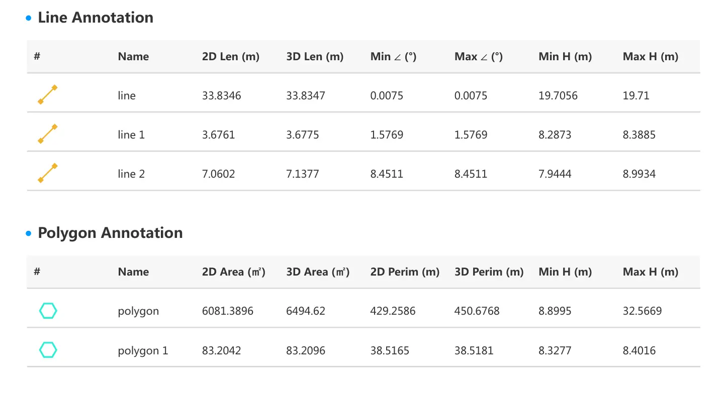Click the Max H value 32.5669
The width and height of the screenshot is (724, 393).
(642, 311)
